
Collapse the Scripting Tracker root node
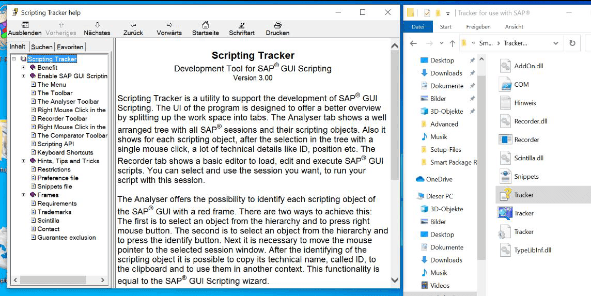pos(14,59)
